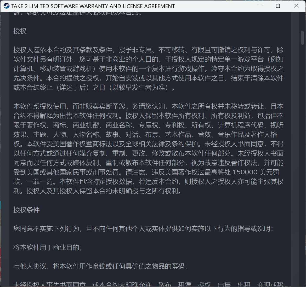306x287 pixels.
Task: Click the line starting 效果、主题、人物、人物名称
Action: tap(145, 135)
